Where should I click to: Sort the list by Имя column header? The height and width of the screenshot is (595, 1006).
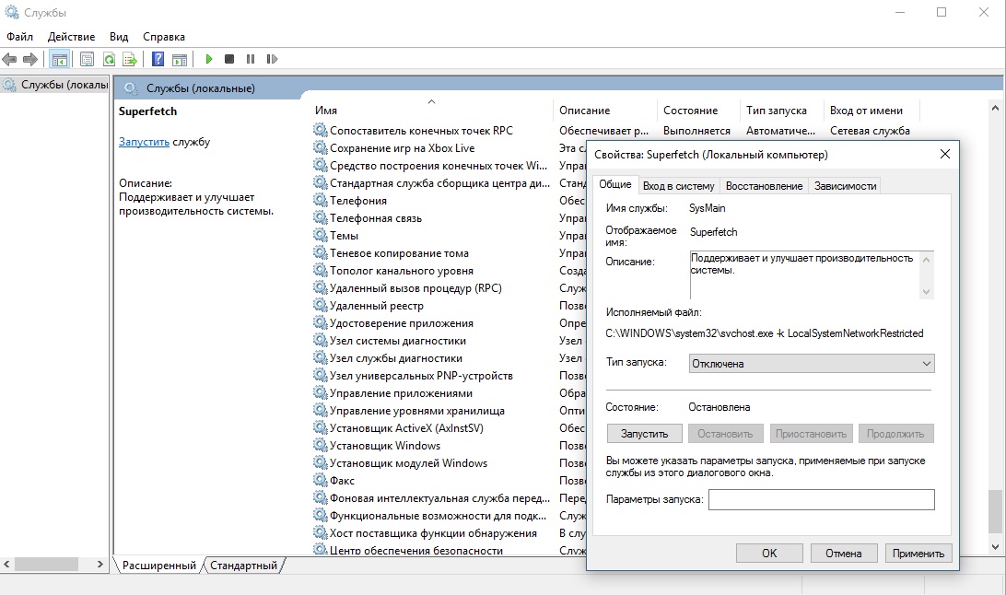(326, 111)
